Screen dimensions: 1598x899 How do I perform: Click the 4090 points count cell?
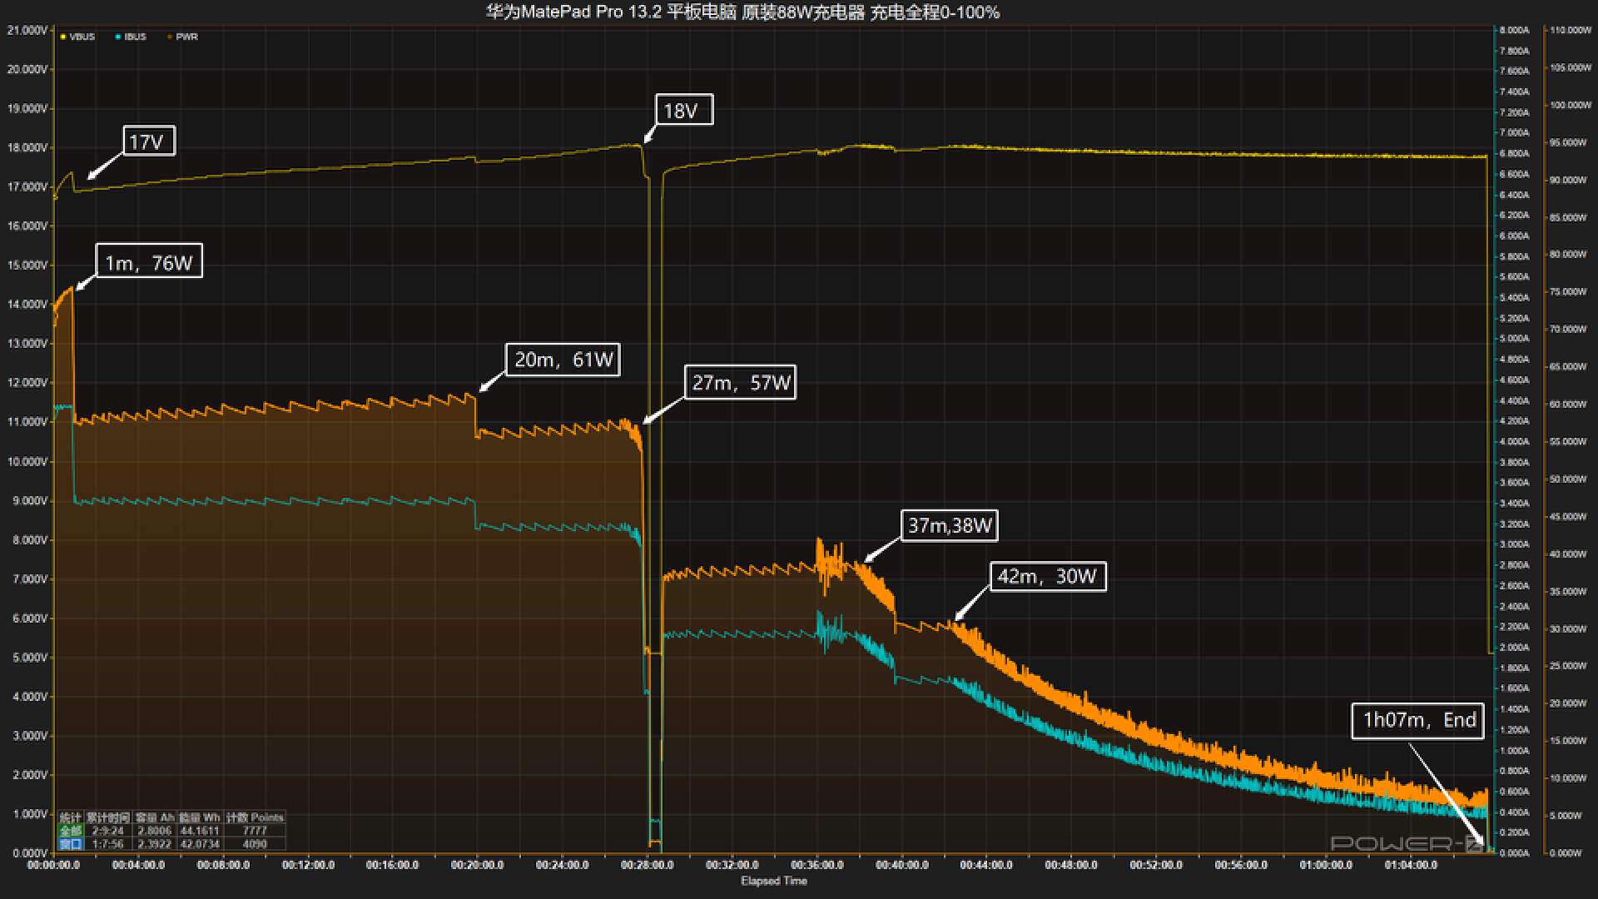pos(255,844)
